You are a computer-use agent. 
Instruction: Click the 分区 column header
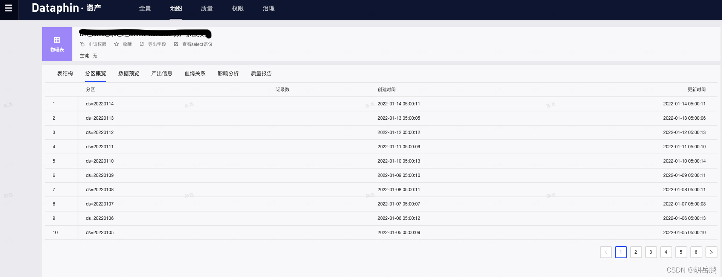click(x=90, y=90)
